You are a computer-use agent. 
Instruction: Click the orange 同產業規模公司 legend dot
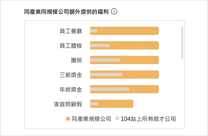(68, 119)
